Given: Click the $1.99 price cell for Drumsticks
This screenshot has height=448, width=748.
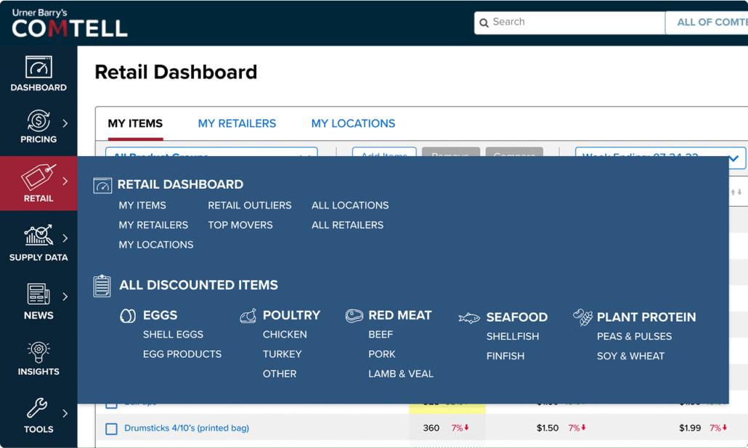Looking at the screenshot, I should point(690,428).
